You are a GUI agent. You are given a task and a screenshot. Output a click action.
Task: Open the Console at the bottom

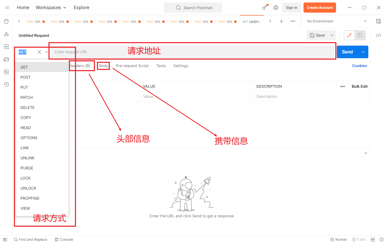[64, 239]
